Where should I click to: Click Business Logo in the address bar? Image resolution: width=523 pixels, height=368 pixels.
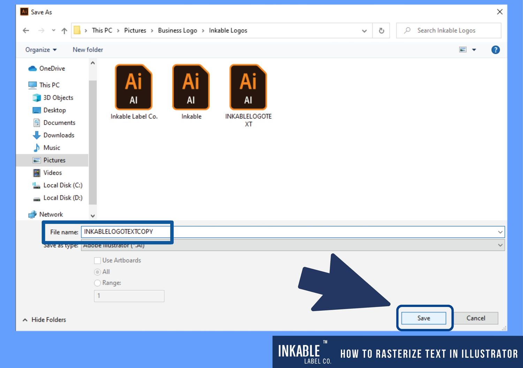point(177,30)
